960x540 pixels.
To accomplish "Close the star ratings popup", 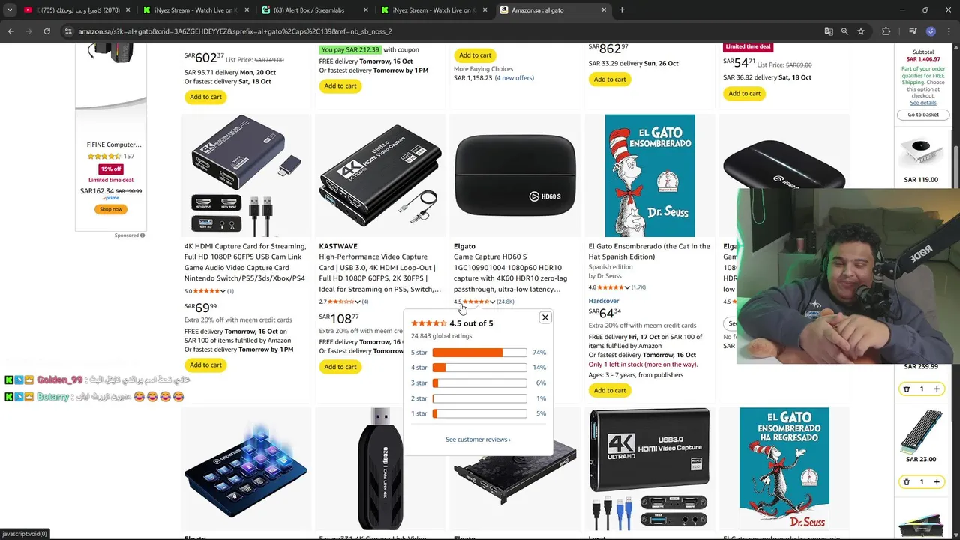I will pos(545,317).
